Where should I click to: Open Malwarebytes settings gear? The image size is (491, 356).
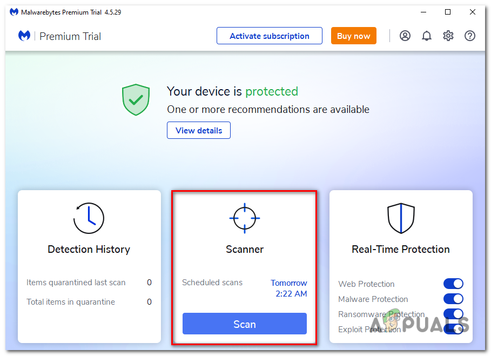[x=448, y=36]
